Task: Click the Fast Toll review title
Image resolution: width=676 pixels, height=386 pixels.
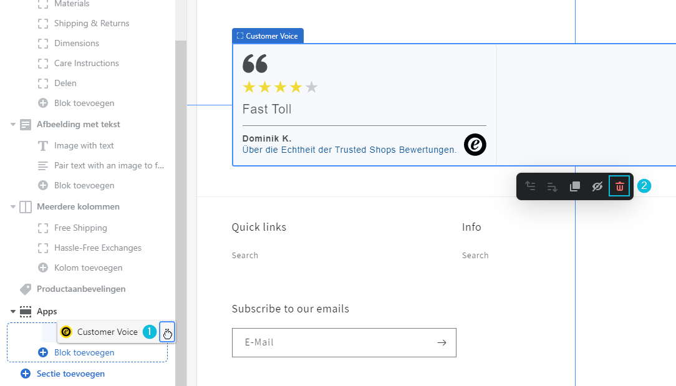Action: [x=267, y=109]
